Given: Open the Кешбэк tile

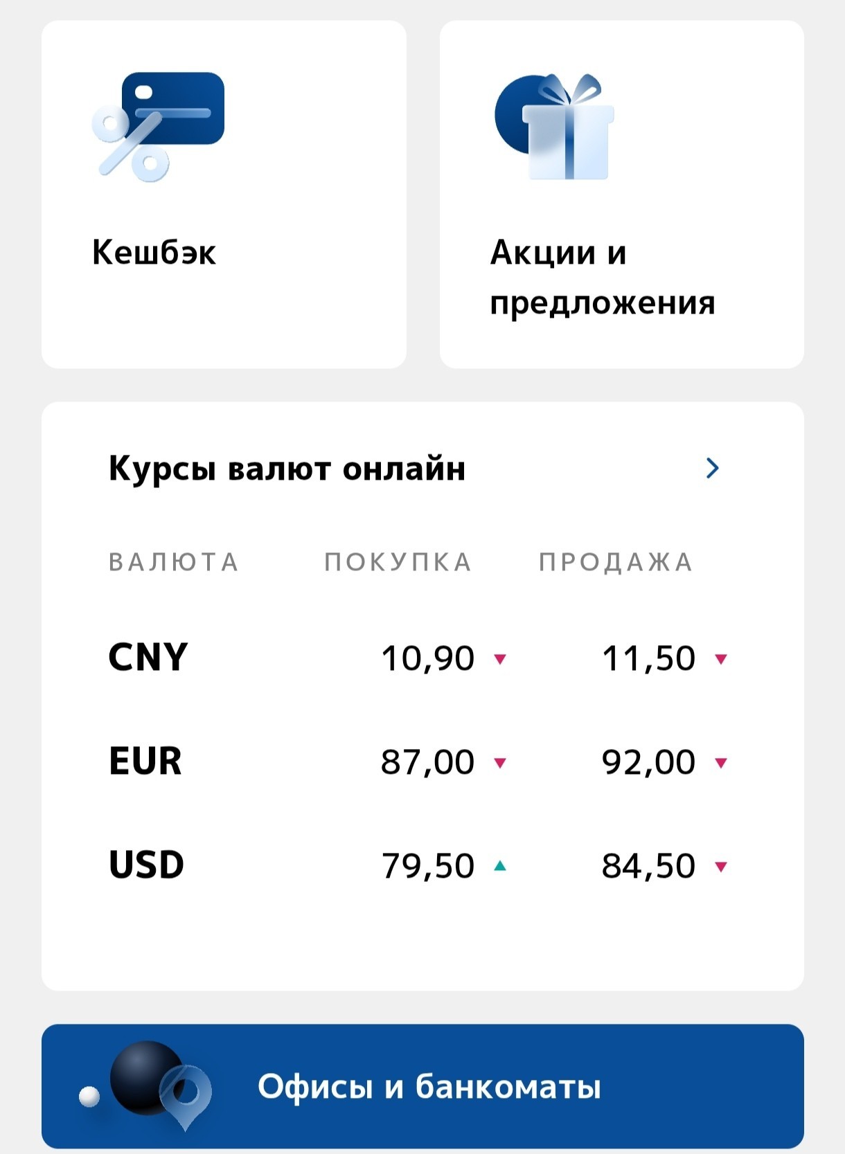Looking at the screenshot, I should pyautogui.click(x=224, y=195).
